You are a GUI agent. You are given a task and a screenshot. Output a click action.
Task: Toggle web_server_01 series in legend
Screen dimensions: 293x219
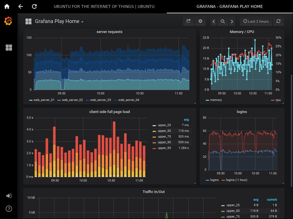click(44, 100)
